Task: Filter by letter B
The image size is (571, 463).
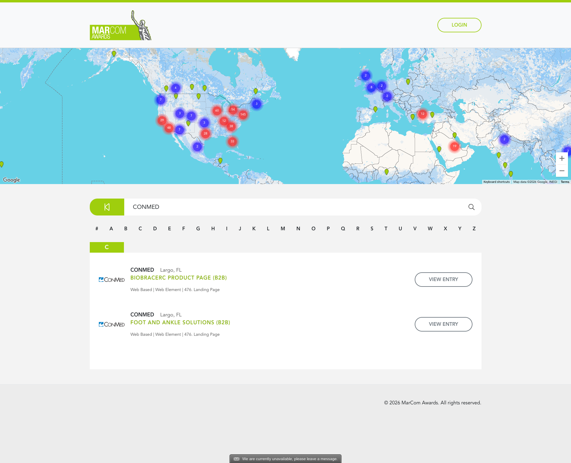Action: (x=126, y=229)
